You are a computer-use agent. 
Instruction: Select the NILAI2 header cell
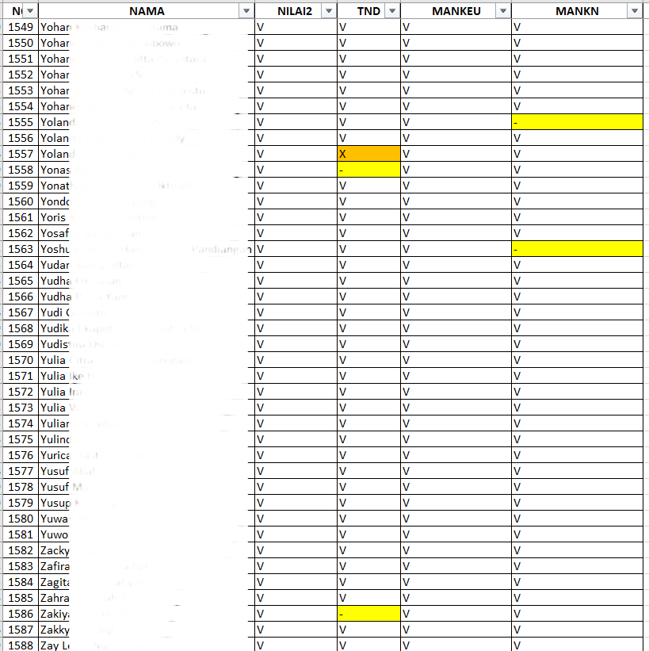pyautogui.click(x=296, y=11)
